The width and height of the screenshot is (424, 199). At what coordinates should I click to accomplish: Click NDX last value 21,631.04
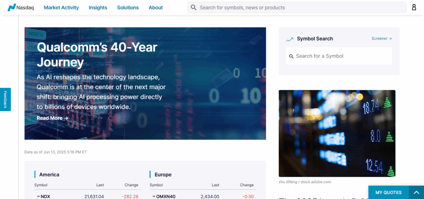coord(94,197)
